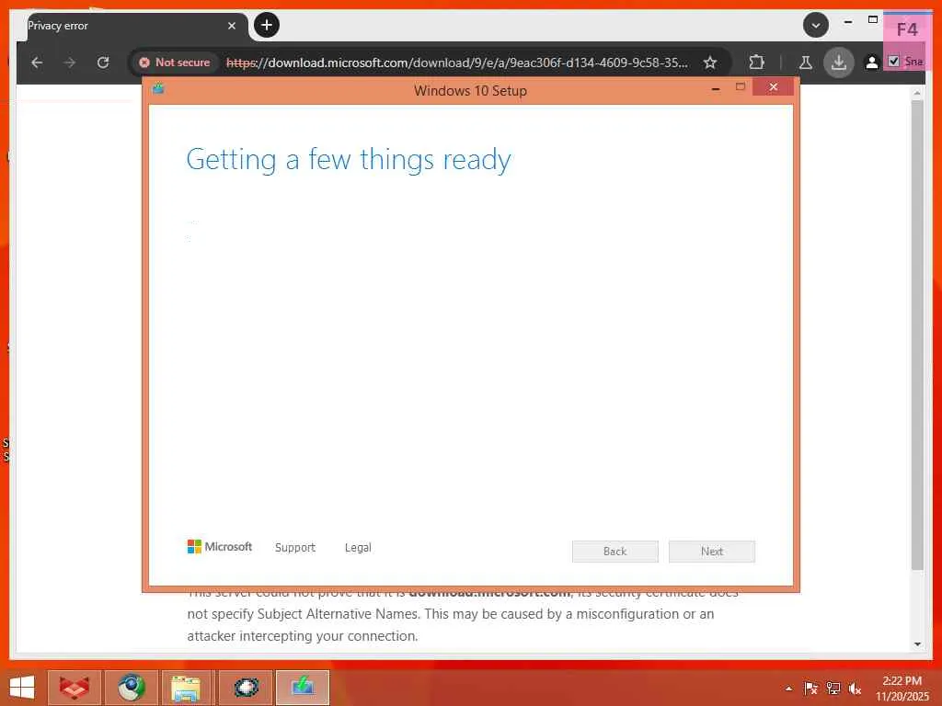Screen dimensions: 942x706
Task: Go back in the browser
Action: click(x=37, y=63)
